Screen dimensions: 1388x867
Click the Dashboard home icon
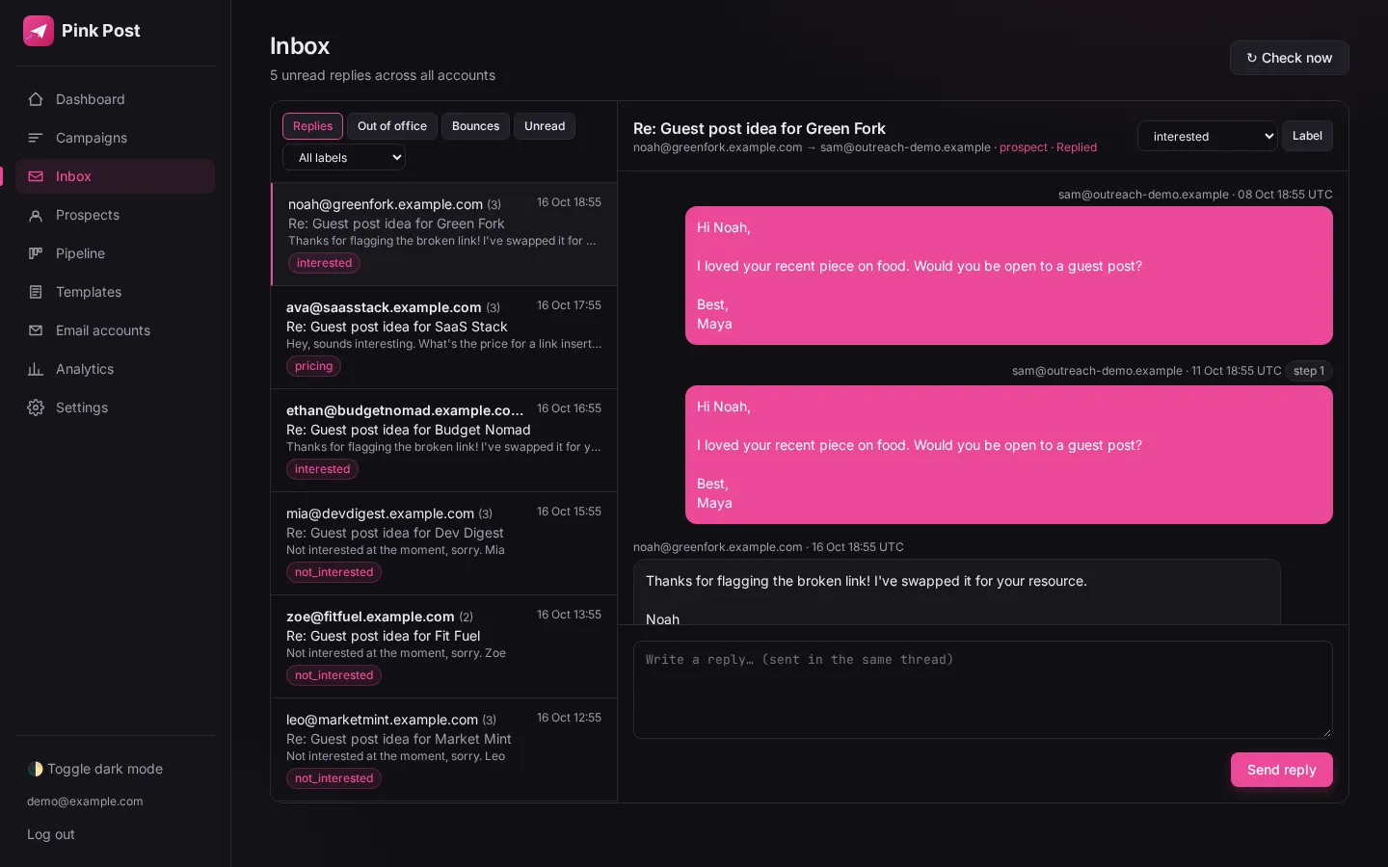(x=36, y=99)
